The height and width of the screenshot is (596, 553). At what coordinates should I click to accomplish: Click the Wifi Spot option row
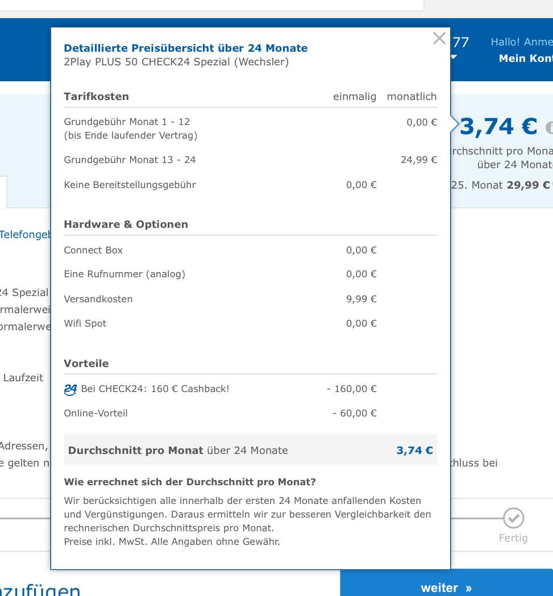(x=86, y=323)
